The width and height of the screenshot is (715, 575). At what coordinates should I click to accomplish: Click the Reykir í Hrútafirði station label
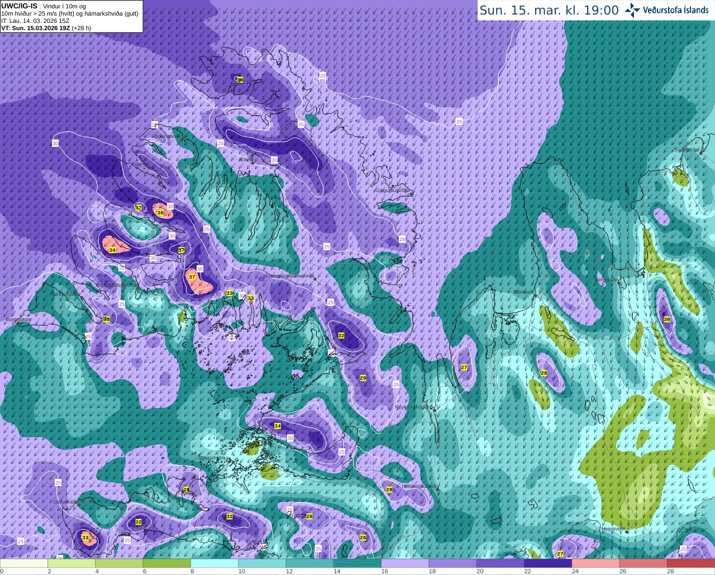tap(414, 407)
